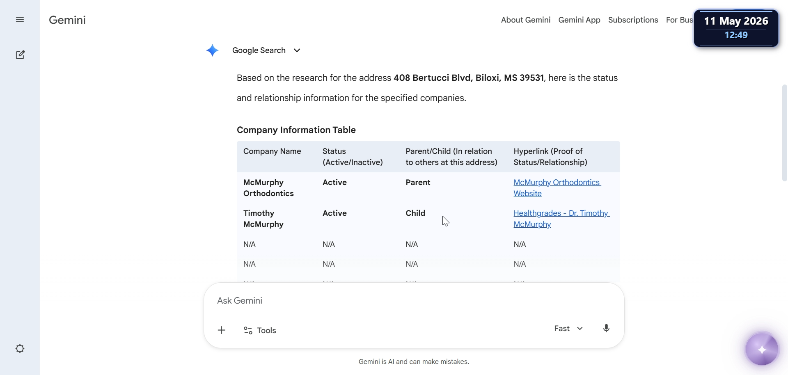
Task: Click the Google Search label text
Action: point(259,50)
